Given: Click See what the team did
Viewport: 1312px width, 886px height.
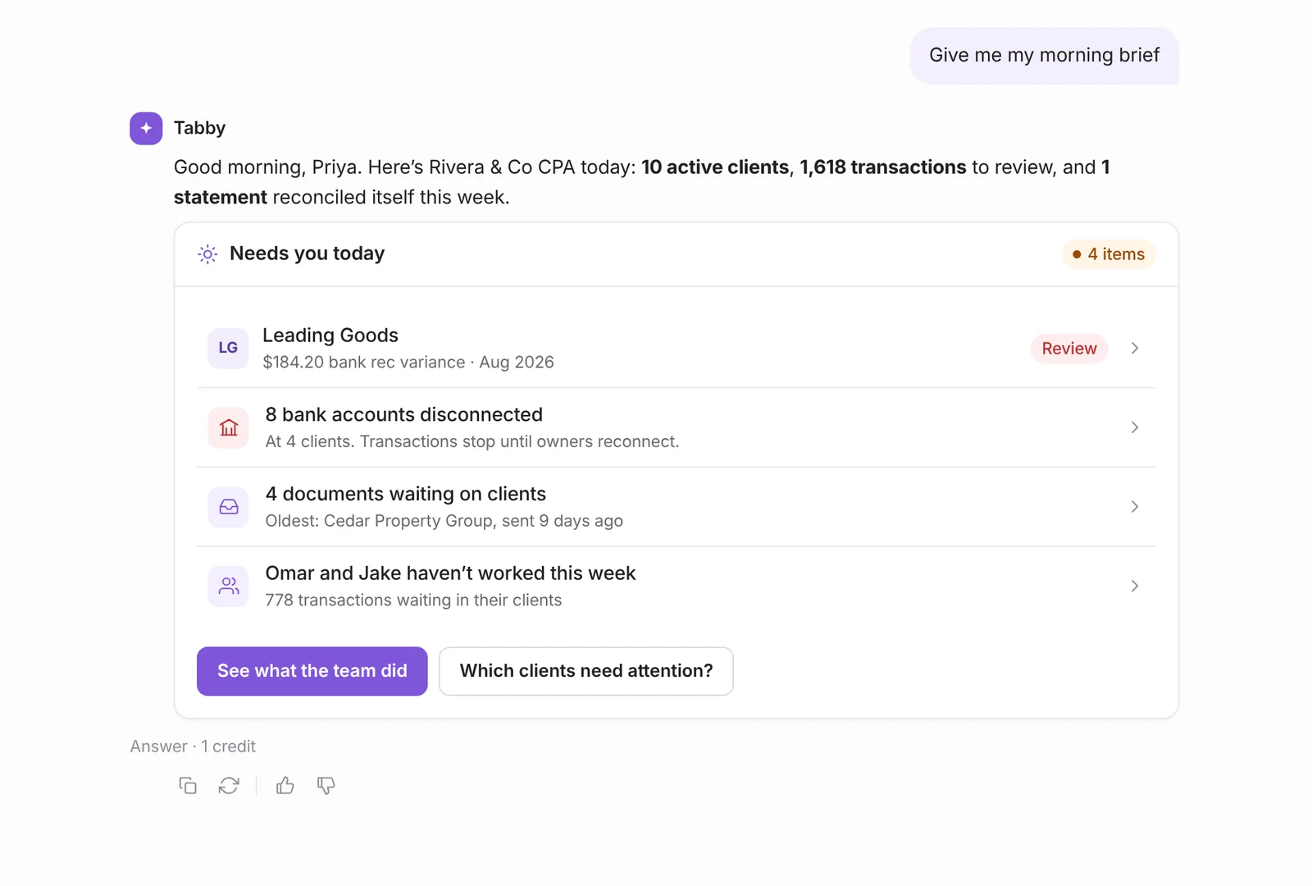Looking at the screenshot, I should (x=312, y=671).
